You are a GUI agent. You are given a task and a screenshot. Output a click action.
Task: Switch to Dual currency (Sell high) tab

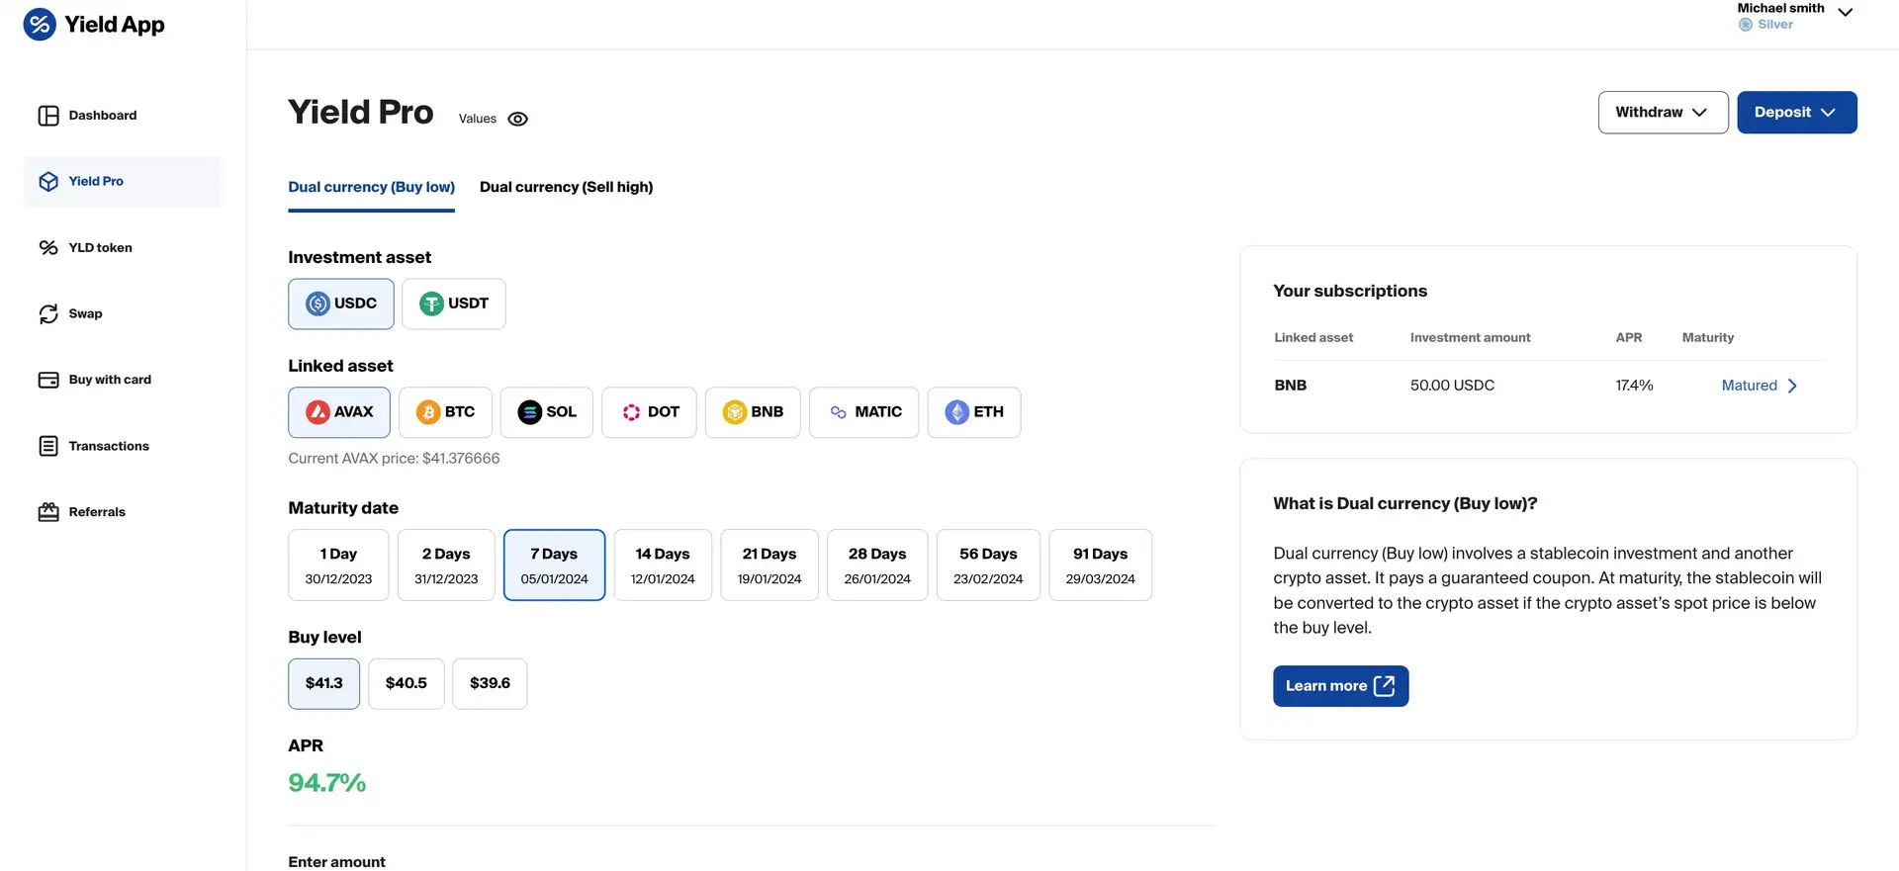[x=566, y=187]
